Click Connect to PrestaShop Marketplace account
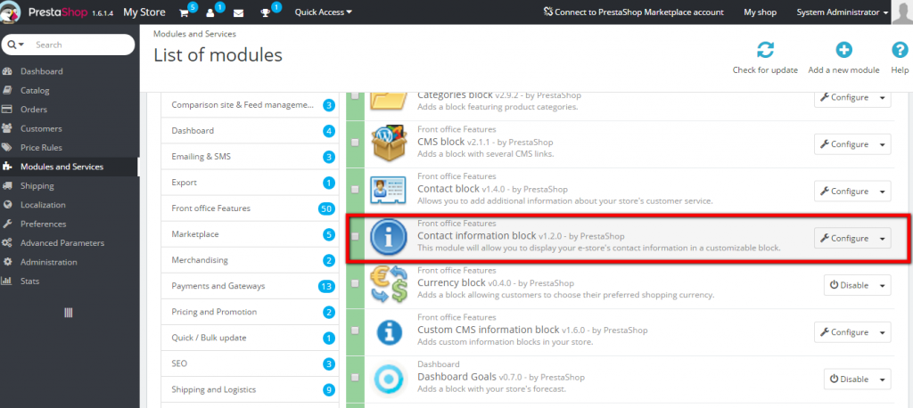 pyautogui.click(x=633, y=12)
